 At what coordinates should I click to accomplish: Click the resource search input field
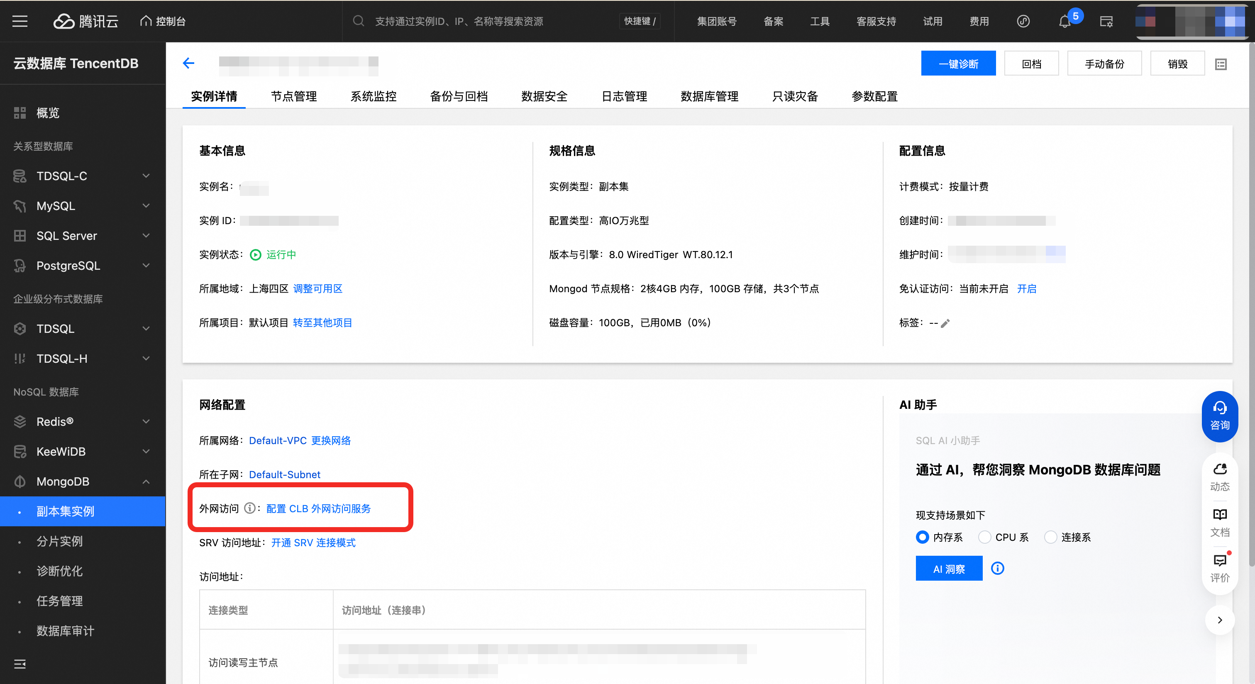click(x=459, y=21)
